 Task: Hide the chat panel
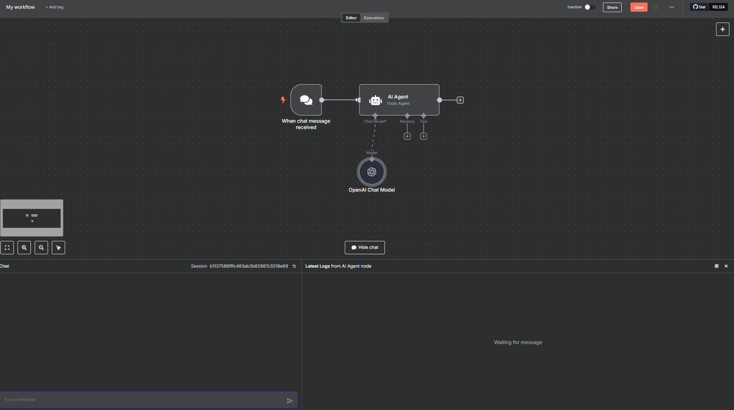click(364, 248)
